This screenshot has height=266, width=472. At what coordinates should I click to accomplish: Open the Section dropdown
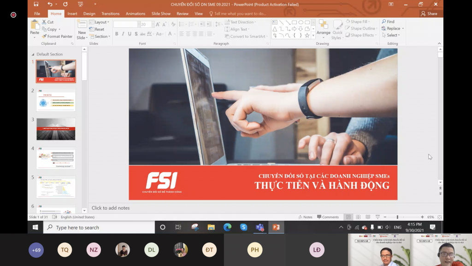click(100, 36)
